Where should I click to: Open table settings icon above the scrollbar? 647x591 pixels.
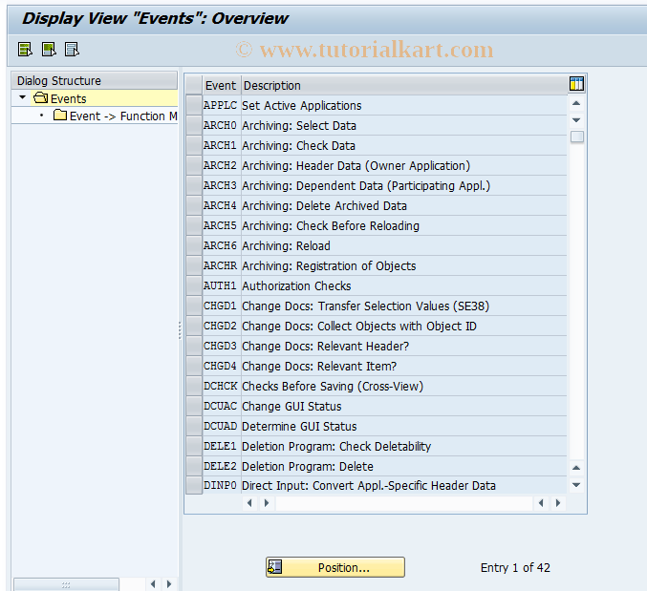576,84
